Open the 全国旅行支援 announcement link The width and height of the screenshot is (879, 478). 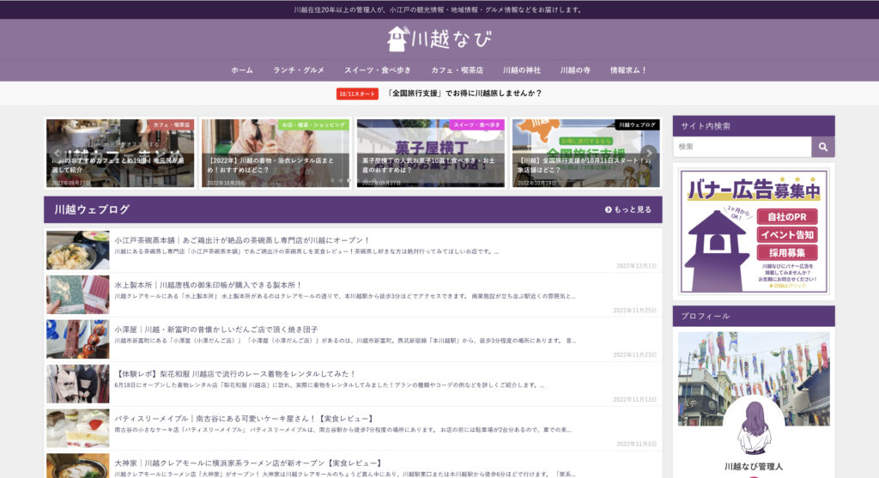(x=464, y=94)
